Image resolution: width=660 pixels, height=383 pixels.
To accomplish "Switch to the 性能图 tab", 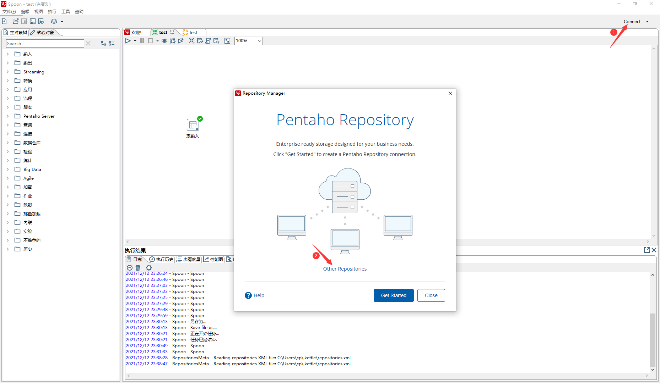I will [213, 259].
